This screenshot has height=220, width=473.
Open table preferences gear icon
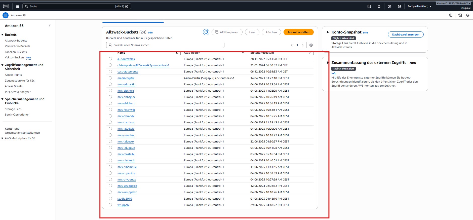(311, 45)
